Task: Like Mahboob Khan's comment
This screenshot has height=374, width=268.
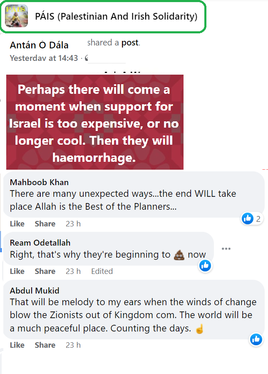Action: pos(17,224)
